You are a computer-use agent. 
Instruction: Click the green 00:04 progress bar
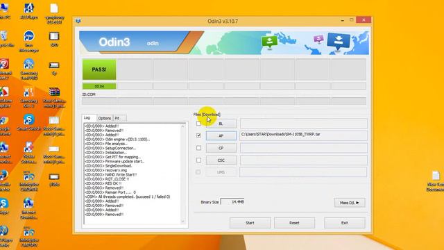[x=99, y=86]
